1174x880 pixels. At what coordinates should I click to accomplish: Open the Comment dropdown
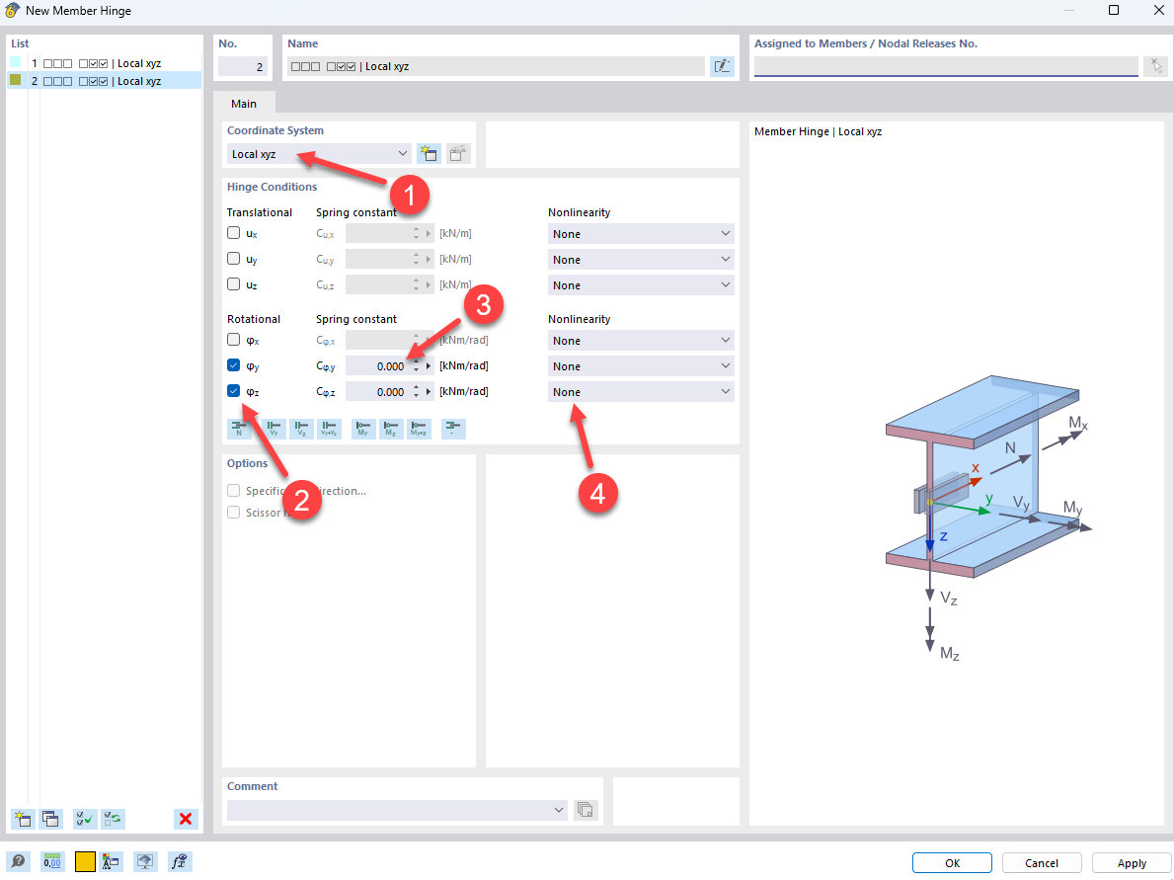click(397, 810)
